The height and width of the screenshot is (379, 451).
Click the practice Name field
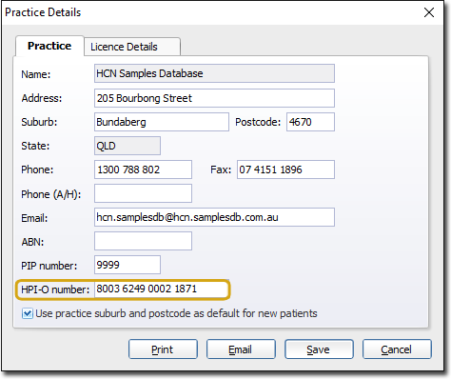pos(214,73)
